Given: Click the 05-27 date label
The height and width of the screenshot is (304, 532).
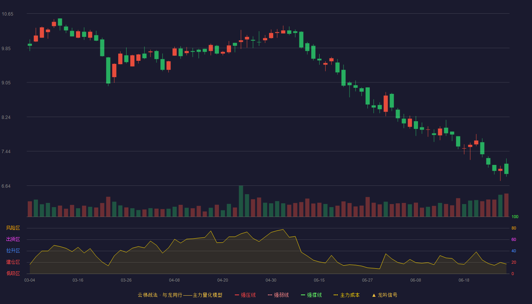Looking at the screenshot, I should (x=367, y=280).
